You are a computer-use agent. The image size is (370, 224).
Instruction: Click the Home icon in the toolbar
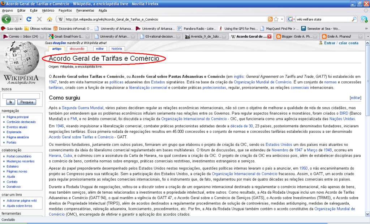[50, 19]
